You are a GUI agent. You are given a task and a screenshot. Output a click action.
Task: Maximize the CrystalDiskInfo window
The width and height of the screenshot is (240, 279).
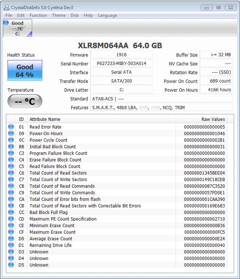point(218,8)
